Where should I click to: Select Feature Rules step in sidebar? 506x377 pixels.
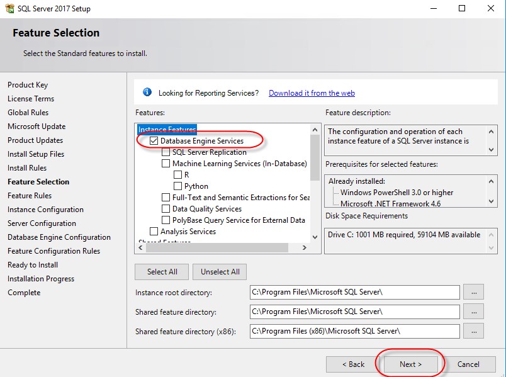[x=30, y=196]
